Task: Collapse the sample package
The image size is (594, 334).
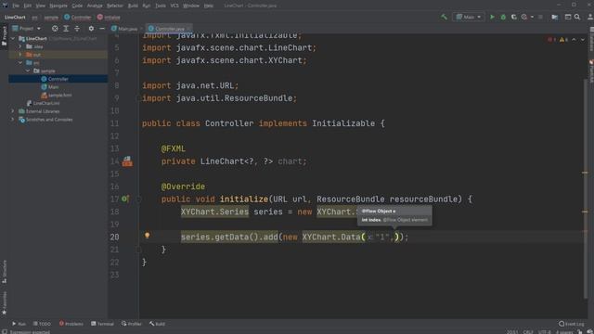Action: (28, 71)
